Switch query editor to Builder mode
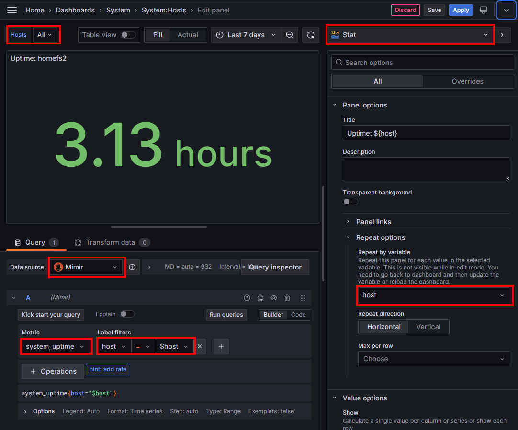This screenshot has width=518, height=430. tap(273, 314)
